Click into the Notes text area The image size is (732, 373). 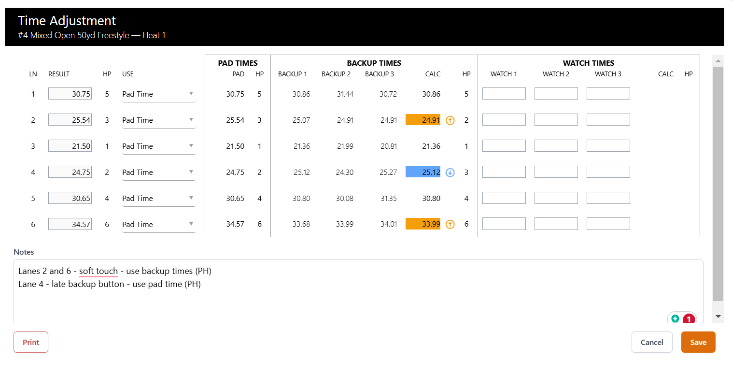(358, 291)
